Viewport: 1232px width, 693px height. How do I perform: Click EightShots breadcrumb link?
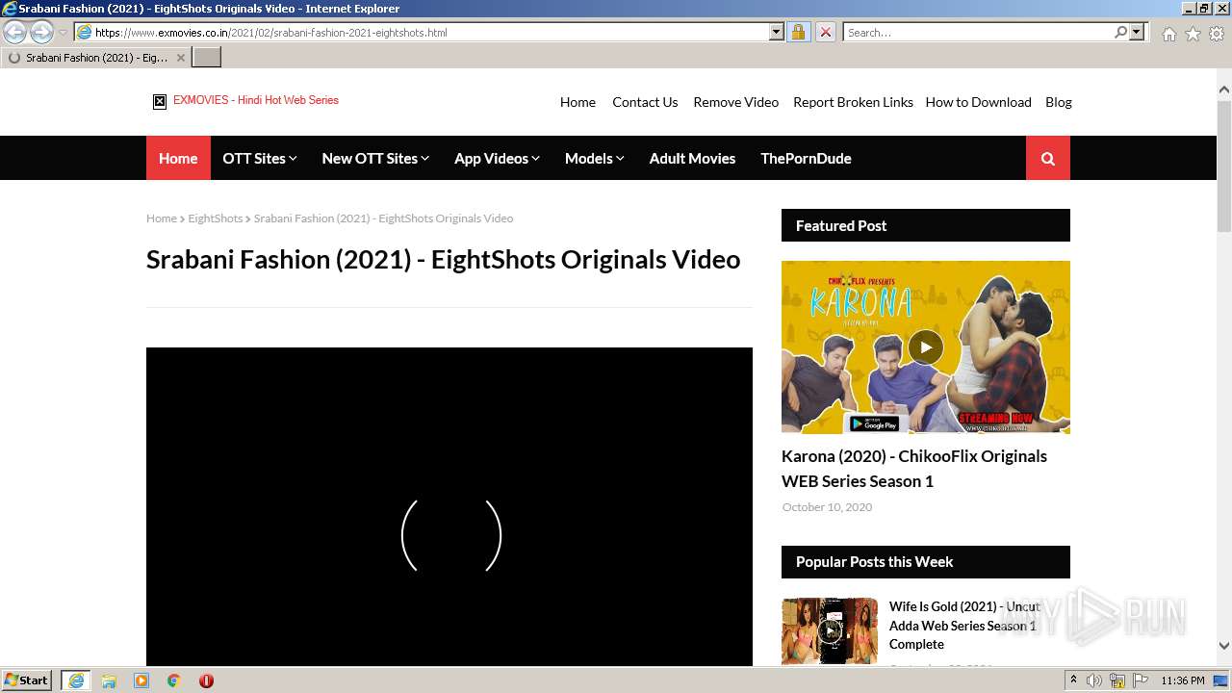tap(215, 218)
